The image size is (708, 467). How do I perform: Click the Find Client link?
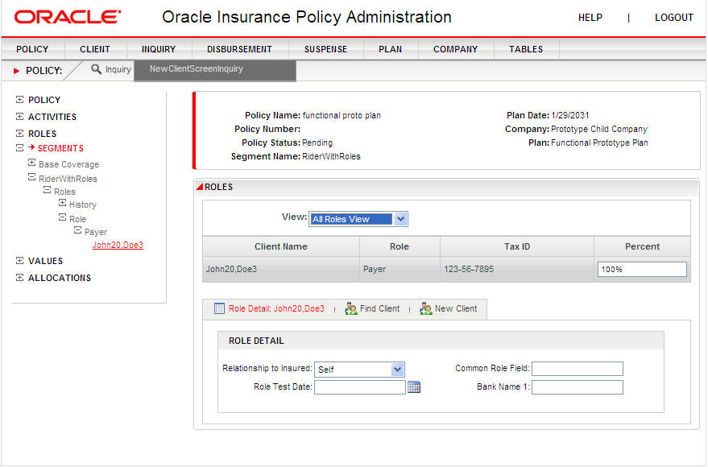point(379,308)
